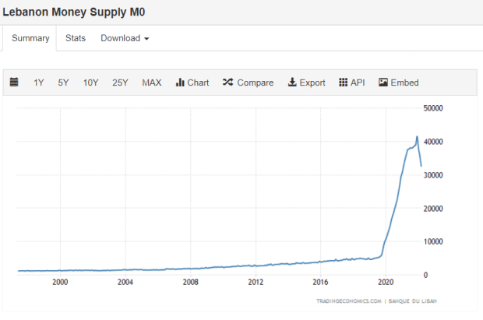Screen dimensions: 483x320
Task: Select the 25Y time range
Action: click(x=120, y=83)
